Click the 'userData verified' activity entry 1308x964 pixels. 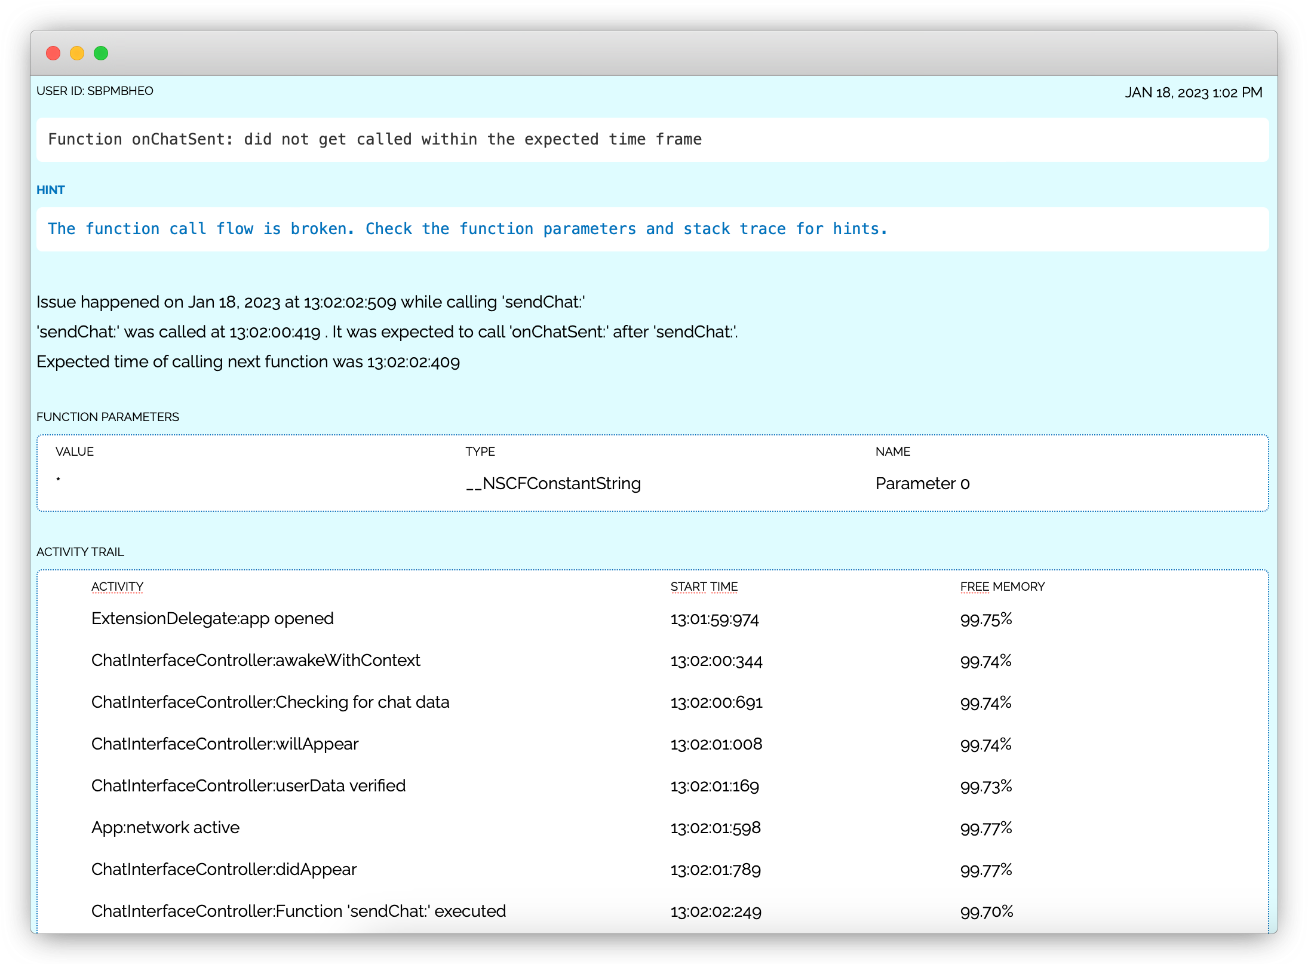pyautogui.click(x=248, y=786)
